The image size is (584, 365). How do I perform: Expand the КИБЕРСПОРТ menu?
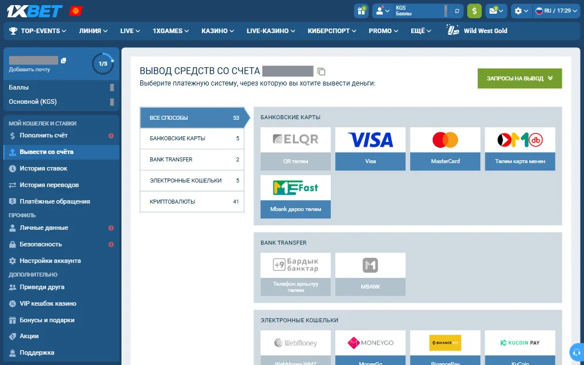click(332, 31)
